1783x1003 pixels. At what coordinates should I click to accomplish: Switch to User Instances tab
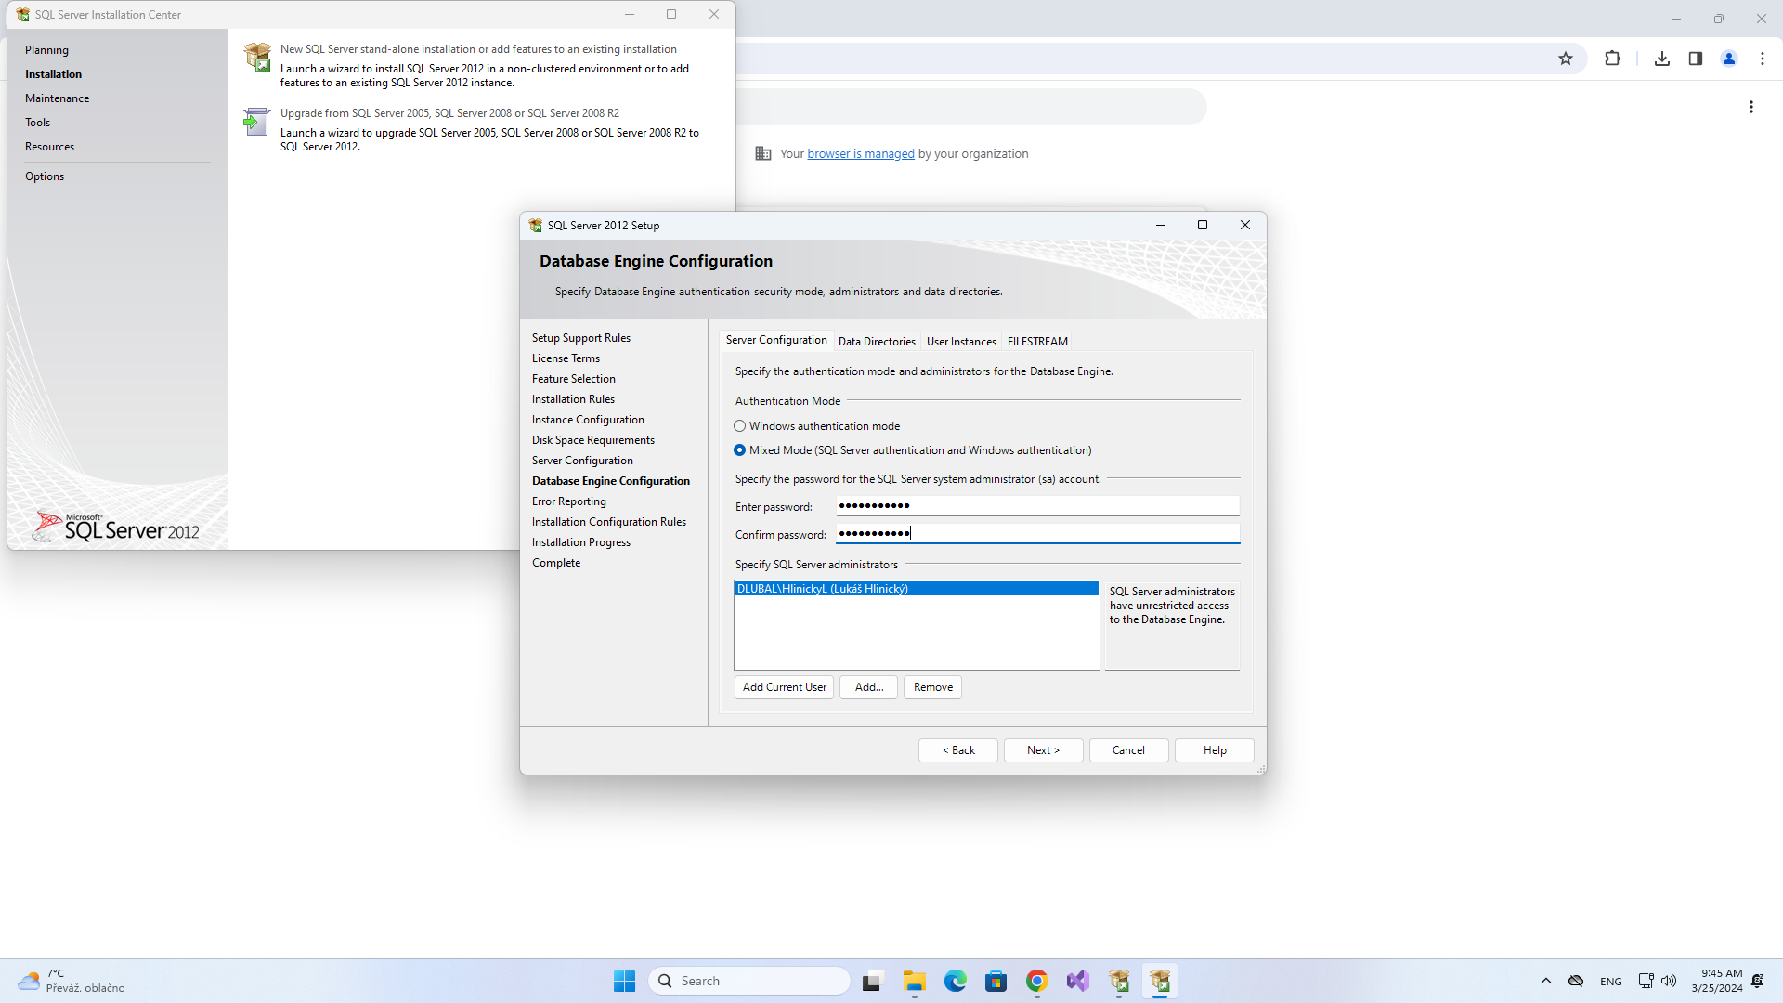[x=961, y=339]
